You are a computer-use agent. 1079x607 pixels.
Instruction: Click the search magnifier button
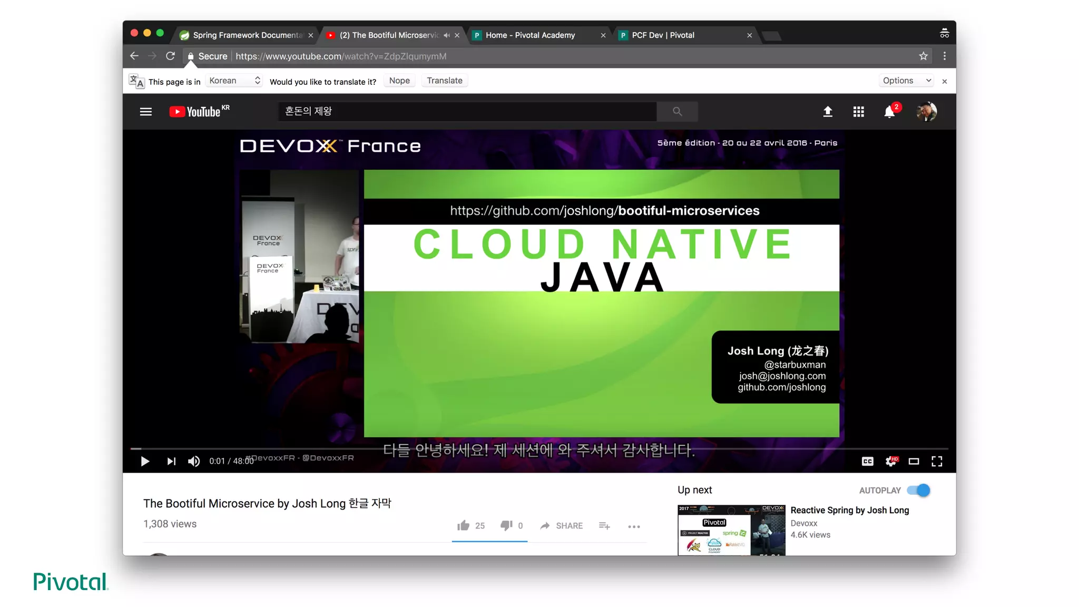click(x=677, y=112)
